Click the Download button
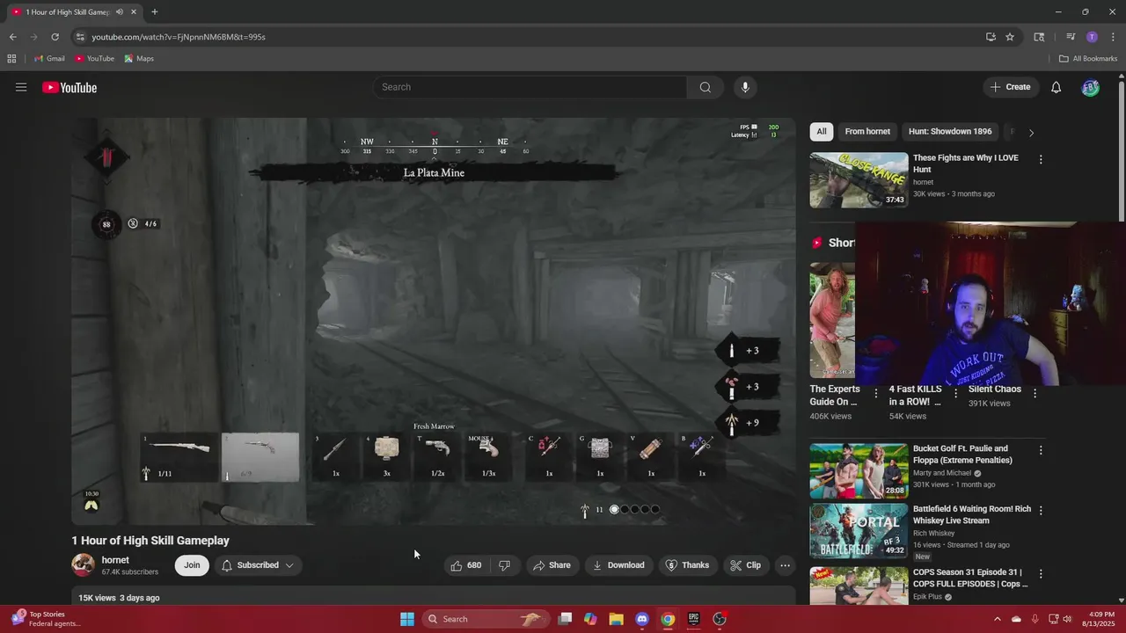 pyautogui.click(x=618, y=565)
